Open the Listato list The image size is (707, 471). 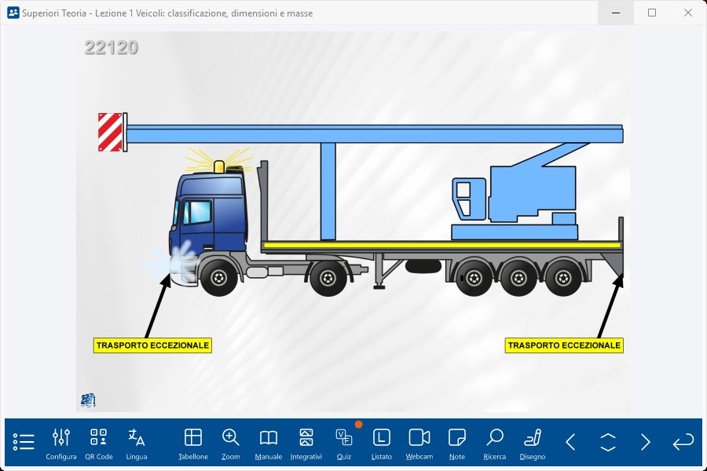382,443
